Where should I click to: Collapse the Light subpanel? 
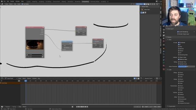[168, 70]
